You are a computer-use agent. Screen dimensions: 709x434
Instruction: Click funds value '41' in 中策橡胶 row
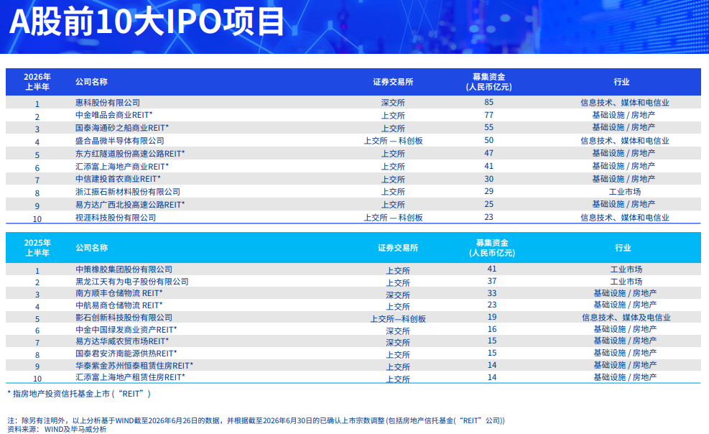pyautogui.click(x=492, y=269)
